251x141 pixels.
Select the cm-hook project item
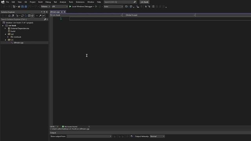pos(12,25)
